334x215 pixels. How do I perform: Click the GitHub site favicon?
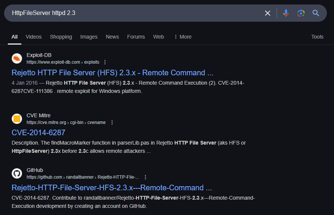tap(17, 173)
